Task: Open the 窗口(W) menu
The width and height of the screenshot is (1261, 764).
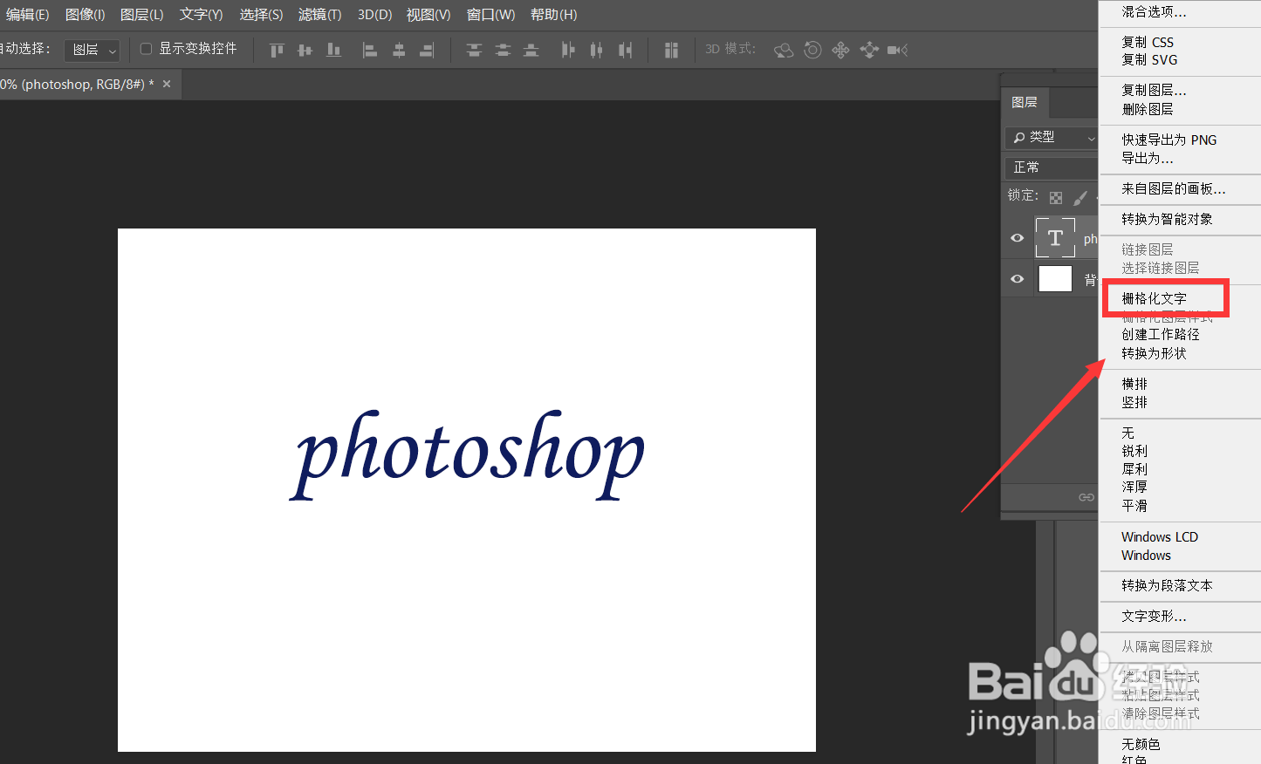Action: pos(490,15)
